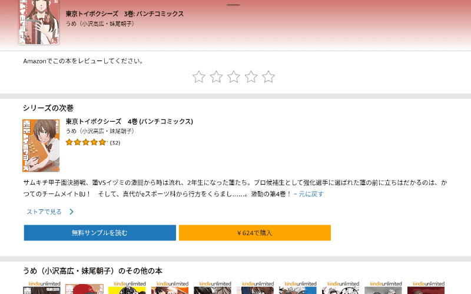This screenshot has height=294, width=471.
Task: Click the volume 4 author name うめ
Action: pyautogui.click(x=99, y=131)
